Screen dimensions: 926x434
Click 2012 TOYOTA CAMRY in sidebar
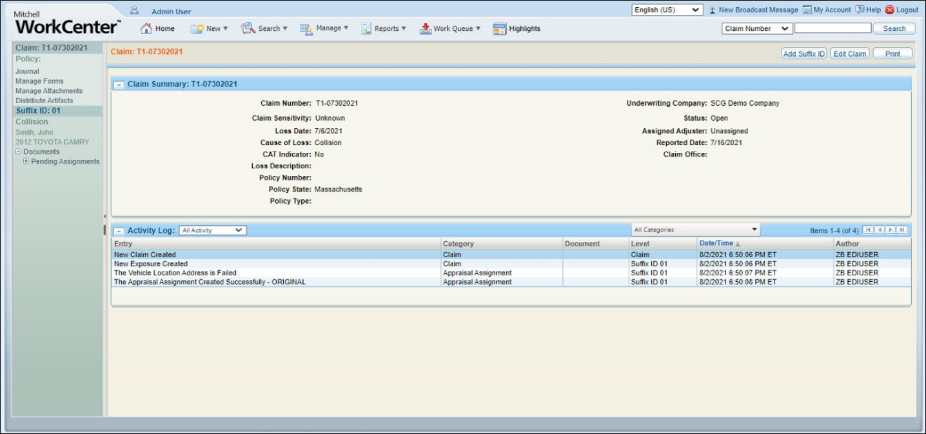(52, 142)
